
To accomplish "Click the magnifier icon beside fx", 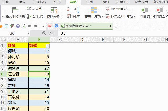I will click(44, 33).
